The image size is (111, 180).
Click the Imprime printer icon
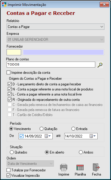(x=64, y=168)
